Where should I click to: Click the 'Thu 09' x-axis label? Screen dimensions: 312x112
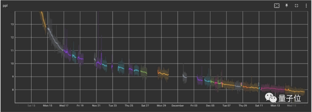pyautogui.click(x=243, y=106)
